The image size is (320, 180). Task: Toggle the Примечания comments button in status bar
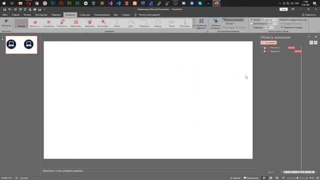[x=251, y=178]
